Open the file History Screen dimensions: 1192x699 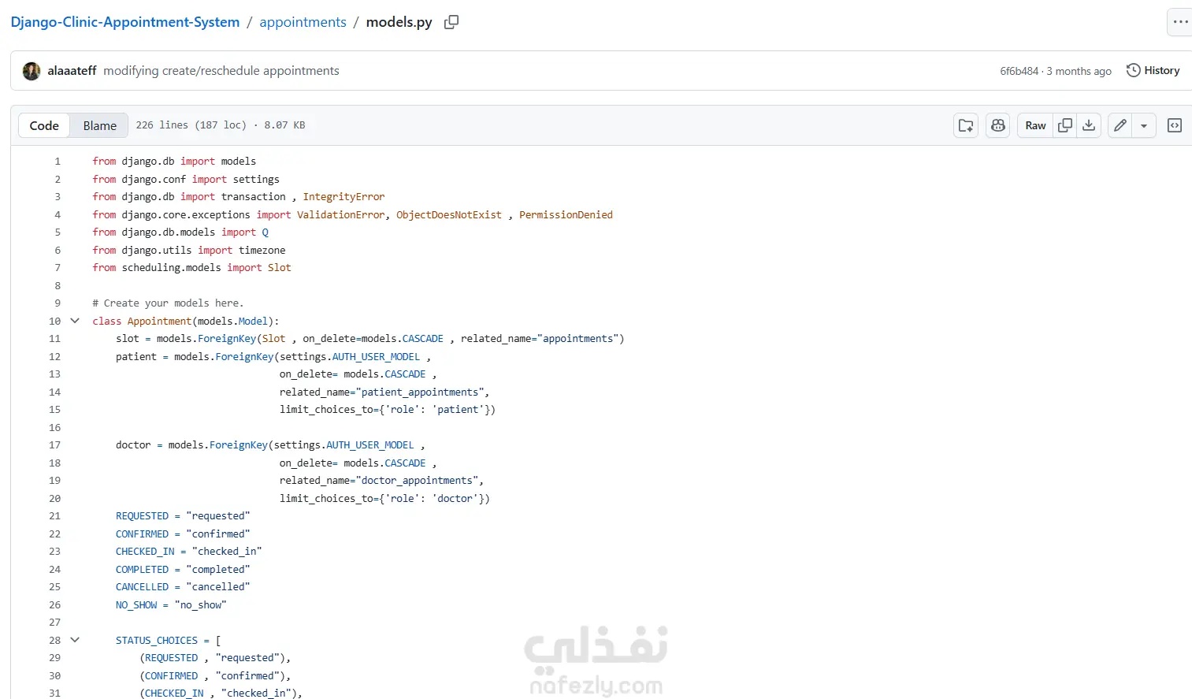coord(1153,70)
